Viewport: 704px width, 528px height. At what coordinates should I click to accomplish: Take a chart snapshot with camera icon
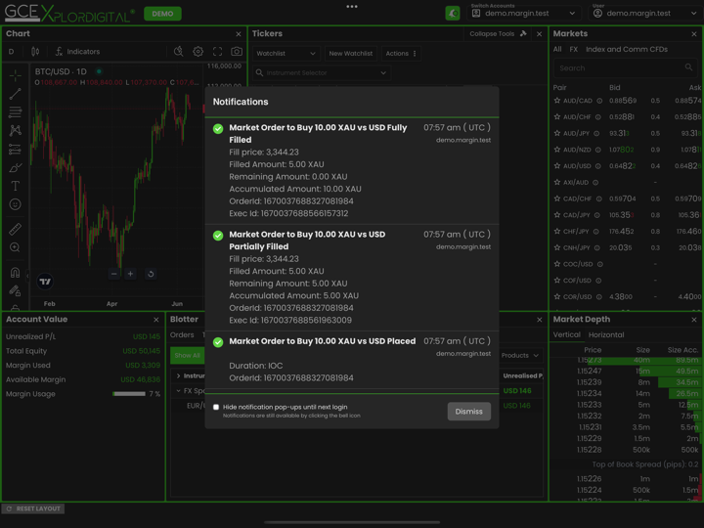[237, 52]
